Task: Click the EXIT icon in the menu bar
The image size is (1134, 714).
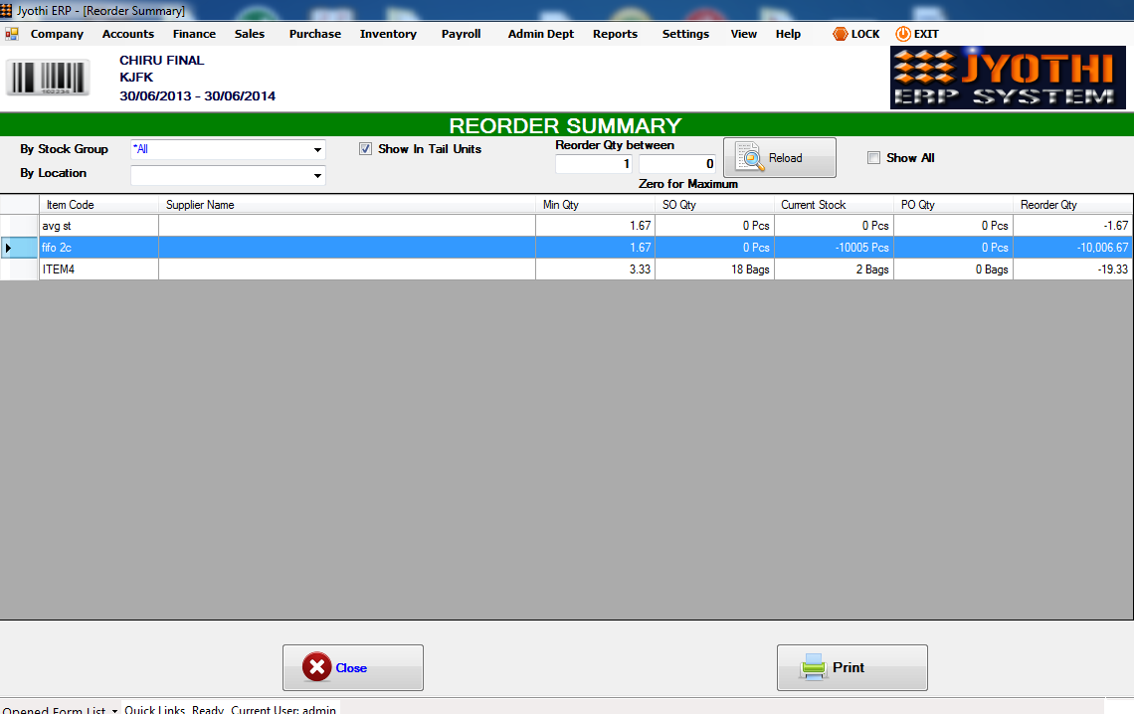Action: click(902, 33)
